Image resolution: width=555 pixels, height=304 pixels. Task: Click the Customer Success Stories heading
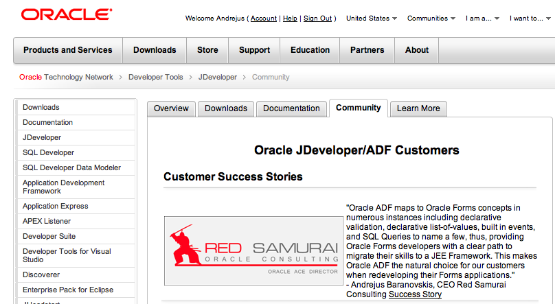233,177
